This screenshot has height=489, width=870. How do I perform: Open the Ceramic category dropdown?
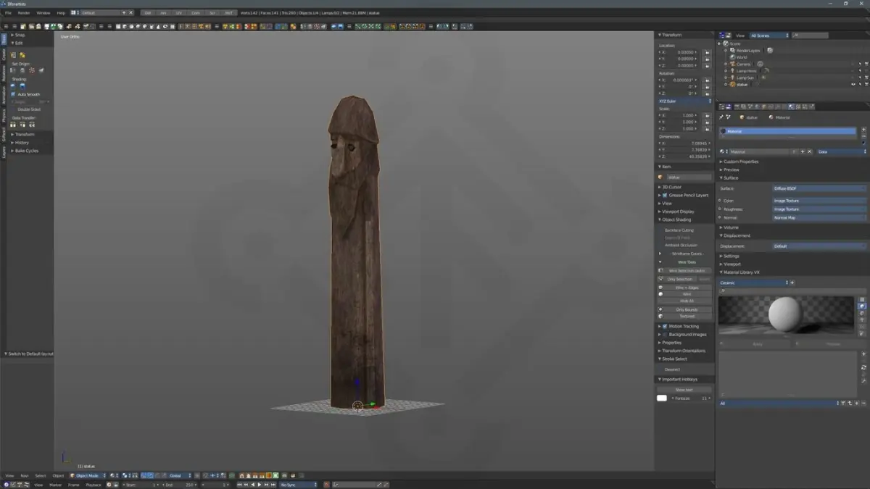click(x=753, y=283)
